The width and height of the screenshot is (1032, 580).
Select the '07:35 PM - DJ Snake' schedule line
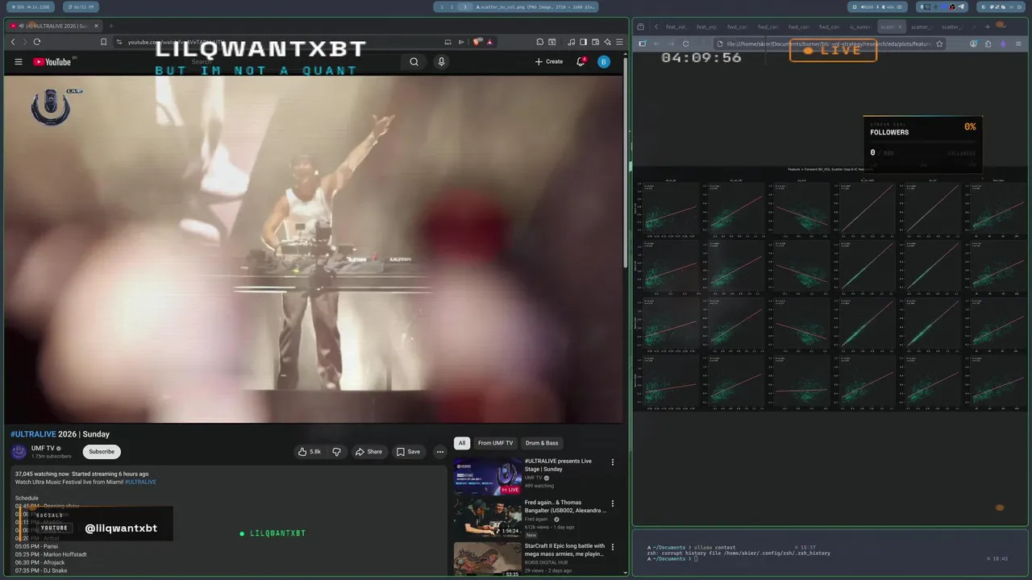[x=41, y=570]
